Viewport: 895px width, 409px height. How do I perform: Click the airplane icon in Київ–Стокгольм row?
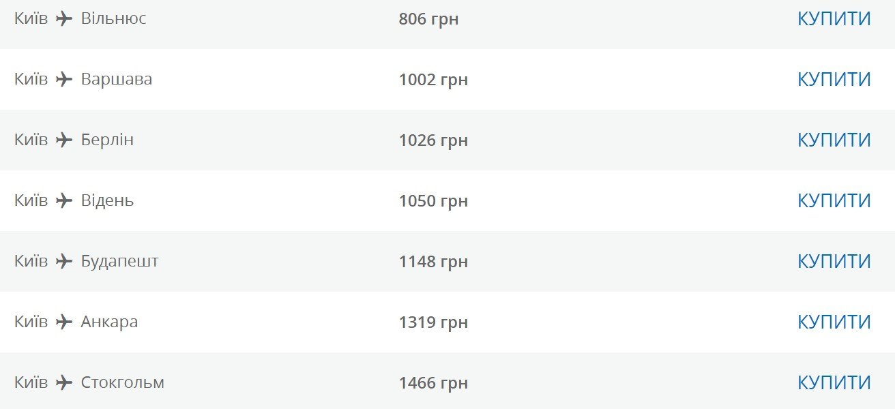coord(64,383)
